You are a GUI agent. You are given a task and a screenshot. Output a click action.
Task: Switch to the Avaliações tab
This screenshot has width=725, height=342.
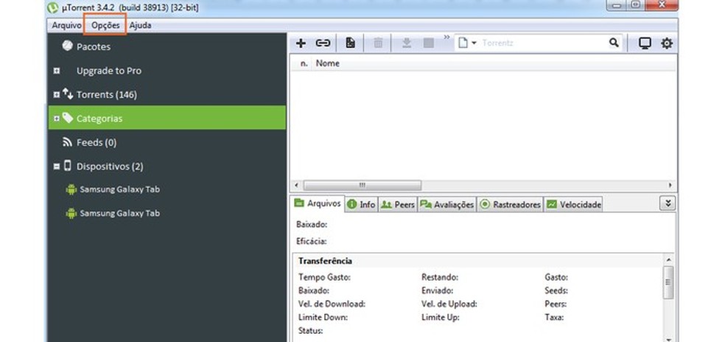(x=446, y=205)
